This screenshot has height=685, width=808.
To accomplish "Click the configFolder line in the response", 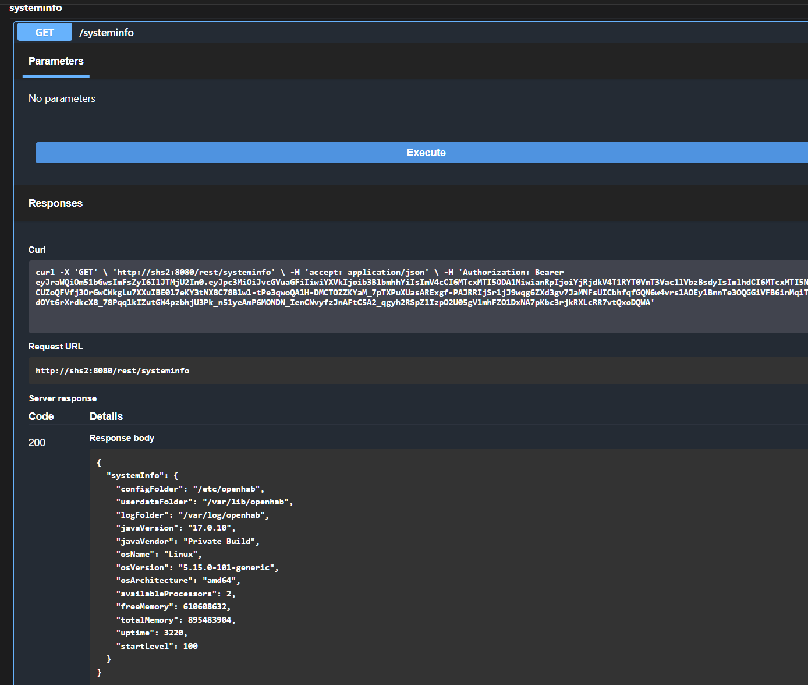I will (190, 489).
